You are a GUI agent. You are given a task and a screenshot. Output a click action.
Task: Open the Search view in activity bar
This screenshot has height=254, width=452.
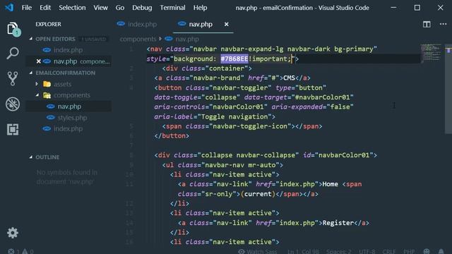(13, 54)
